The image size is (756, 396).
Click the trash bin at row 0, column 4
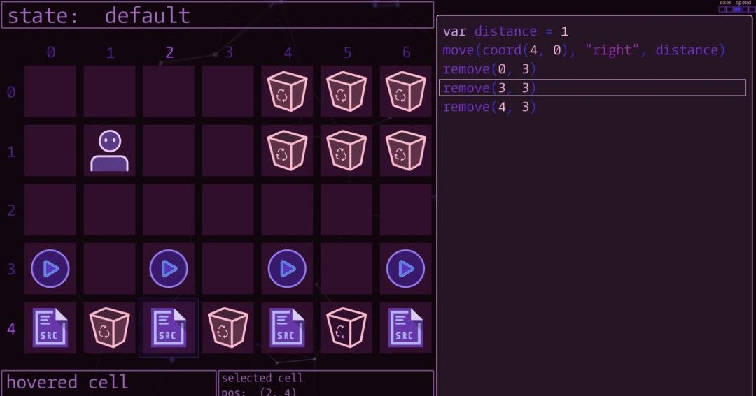pos(287,91)
